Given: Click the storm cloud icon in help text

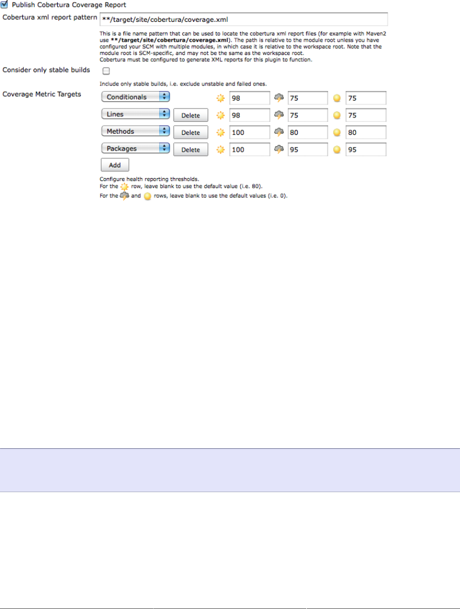Looking at the screenshot, I should click(125, 196).
